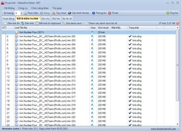Select the file ending mkv.007
Viewport: 181px width, 132px height.
tap(47, 57)
